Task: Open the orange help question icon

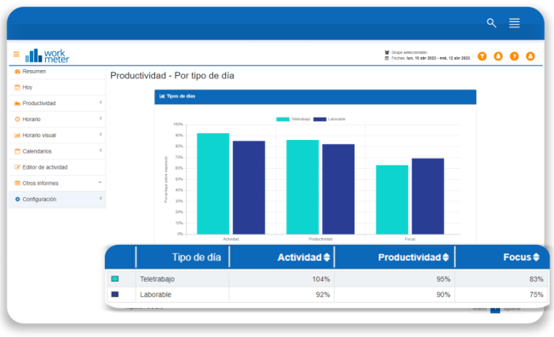Action: 514,56
